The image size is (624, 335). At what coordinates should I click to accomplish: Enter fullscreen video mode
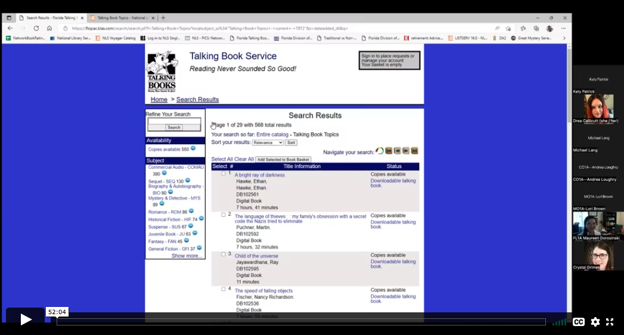point(610,322)
